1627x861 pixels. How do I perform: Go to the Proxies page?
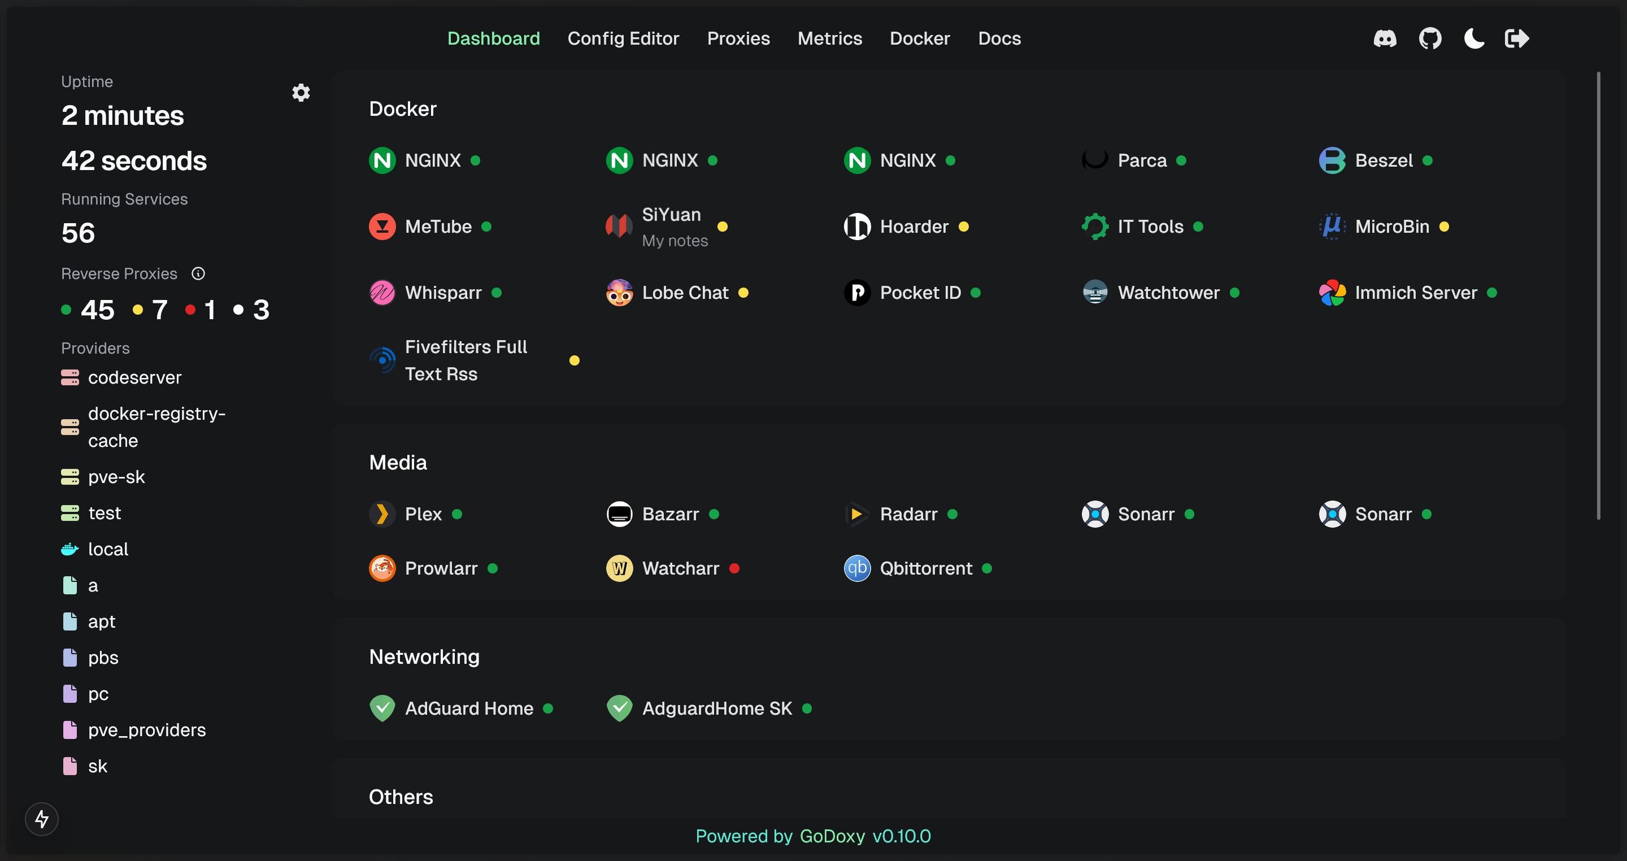tap(738, 38)
